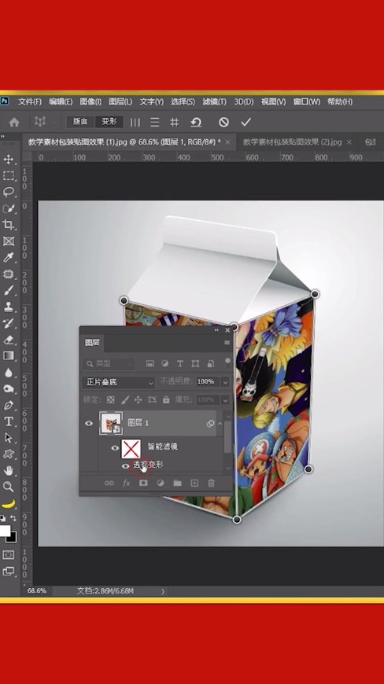Hide the 图层 1 layer

tap(89, 423)
